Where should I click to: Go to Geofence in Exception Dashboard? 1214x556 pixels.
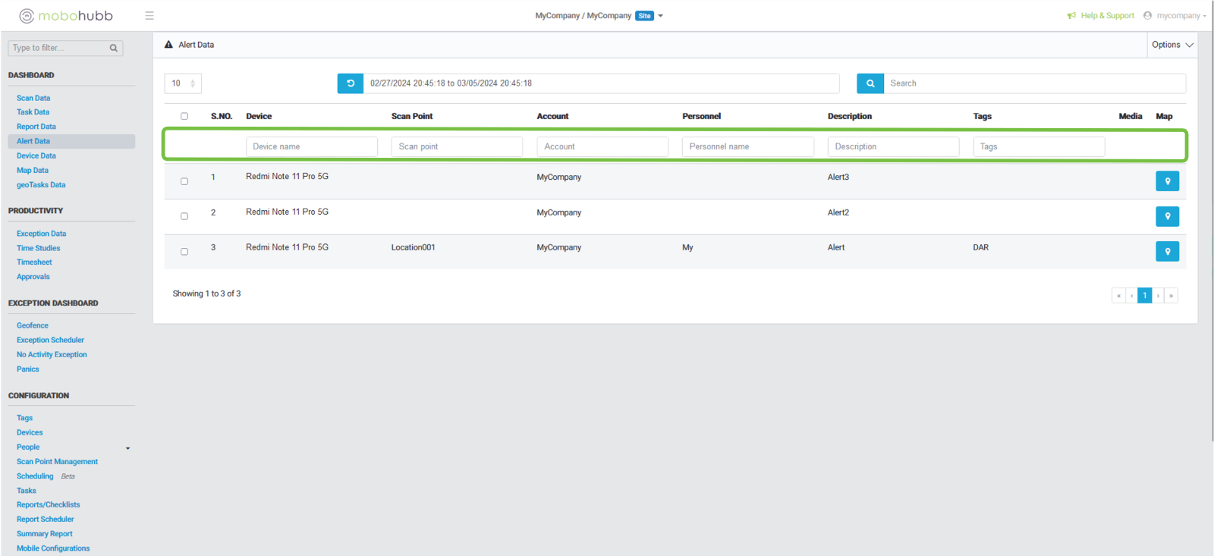33,325
